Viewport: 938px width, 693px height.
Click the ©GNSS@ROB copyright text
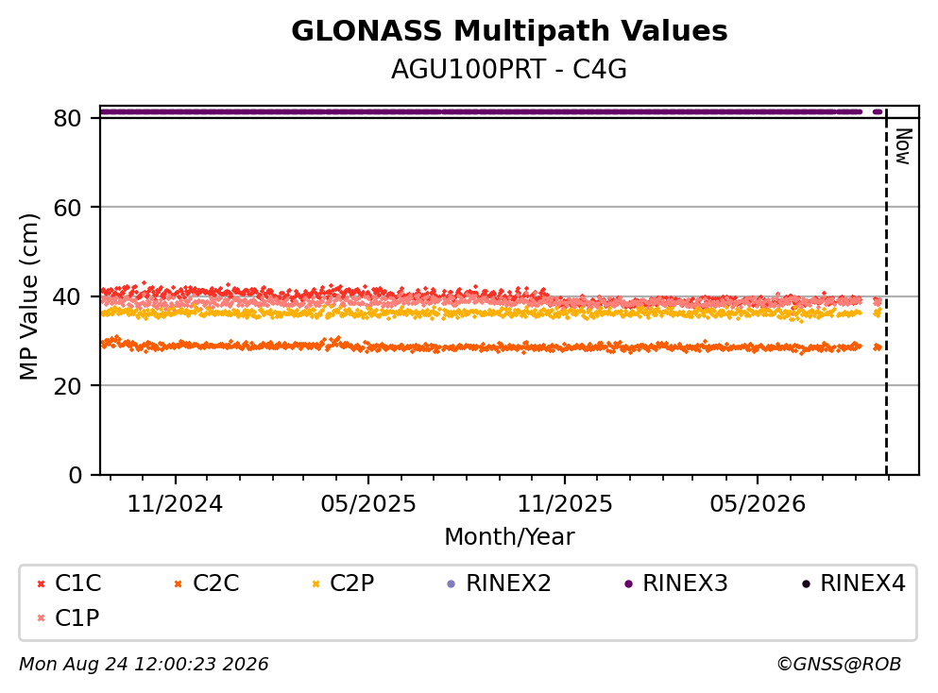(x=839, y=665)
